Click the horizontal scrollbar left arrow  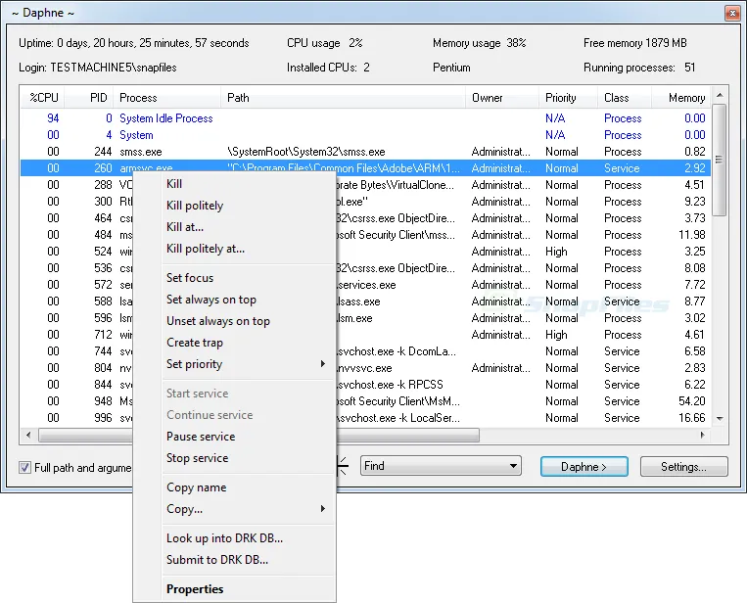click(x=28, y=435)
